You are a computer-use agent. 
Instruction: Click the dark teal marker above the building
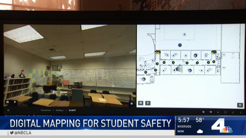coord(180,45)
